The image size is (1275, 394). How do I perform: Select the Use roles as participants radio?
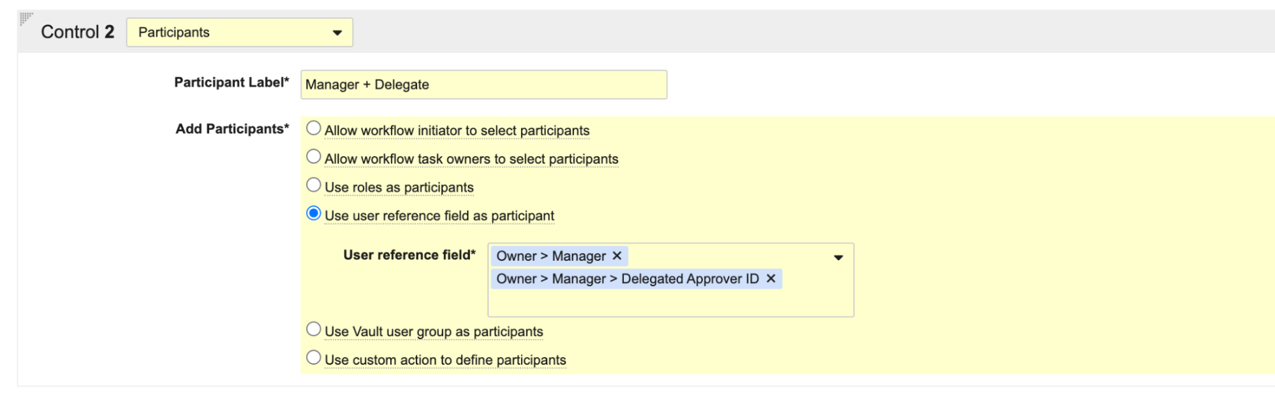coord(313,186)
